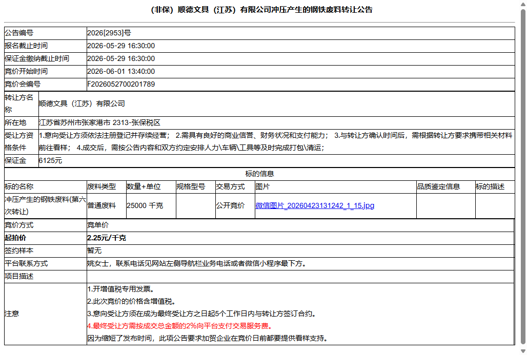Click the 品质鉴定信息 column header

(x=438, y=187)
